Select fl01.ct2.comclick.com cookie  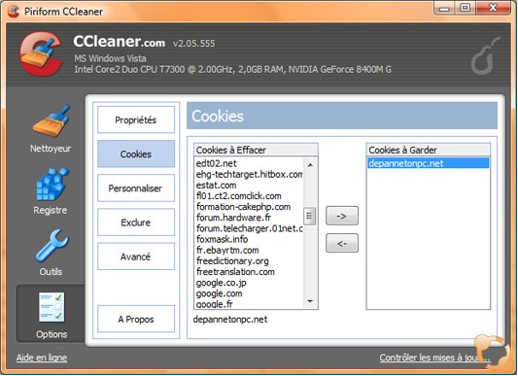click(x=238, y=196)
